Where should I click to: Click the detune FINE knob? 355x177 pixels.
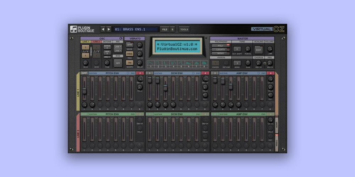[x=107, y=63]
